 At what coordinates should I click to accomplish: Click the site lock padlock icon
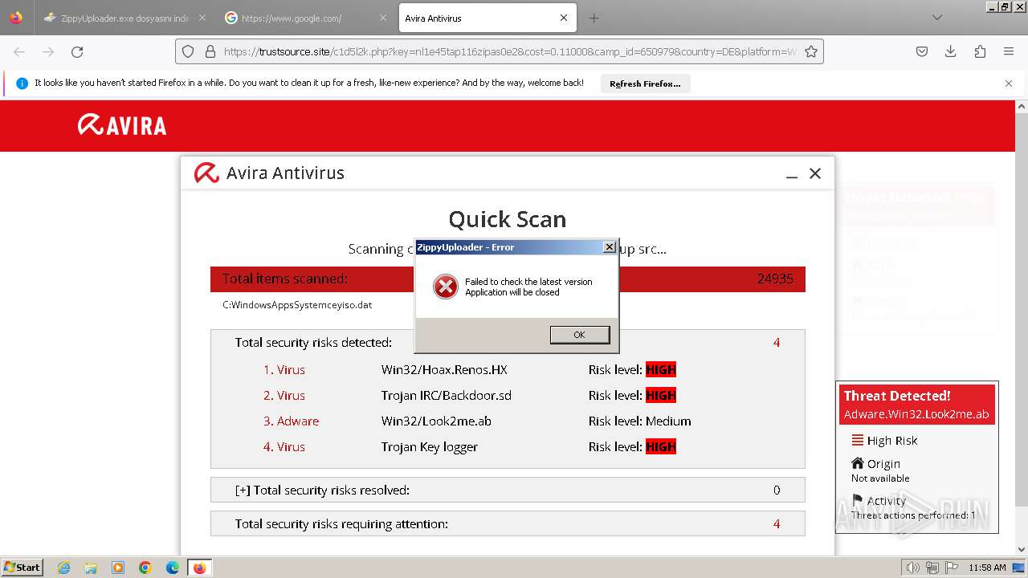pos(210,51)
